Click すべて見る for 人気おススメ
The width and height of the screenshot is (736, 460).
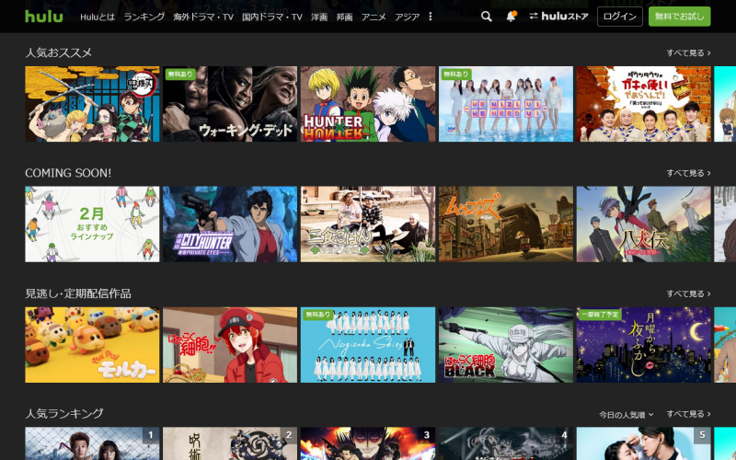coord(688,53)
